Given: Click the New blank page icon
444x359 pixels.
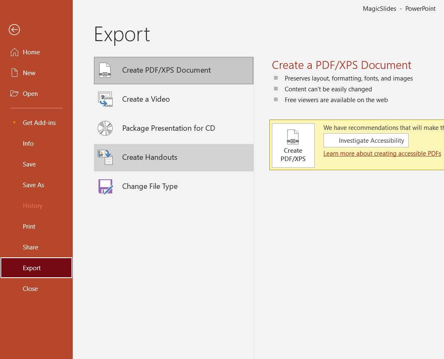Looking at the screenshot, I should (15, 73).
